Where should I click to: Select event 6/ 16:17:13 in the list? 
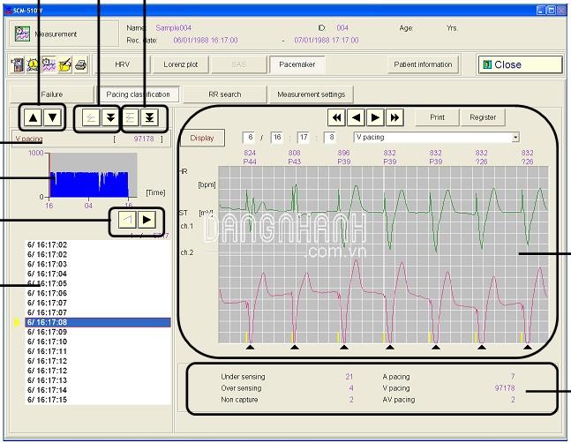click(98, 380)
